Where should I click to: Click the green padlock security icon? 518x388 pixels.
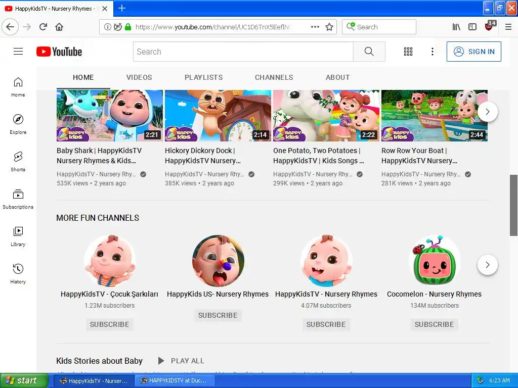pyautogui.click(x=128, y=27)
